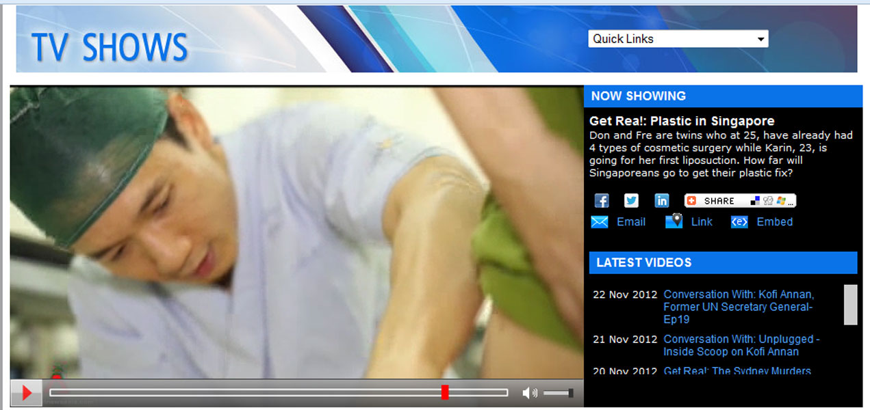Click the Latest Videos scrollbar handle
Viewport: 870px width, 410px height.
pos(850,305)
